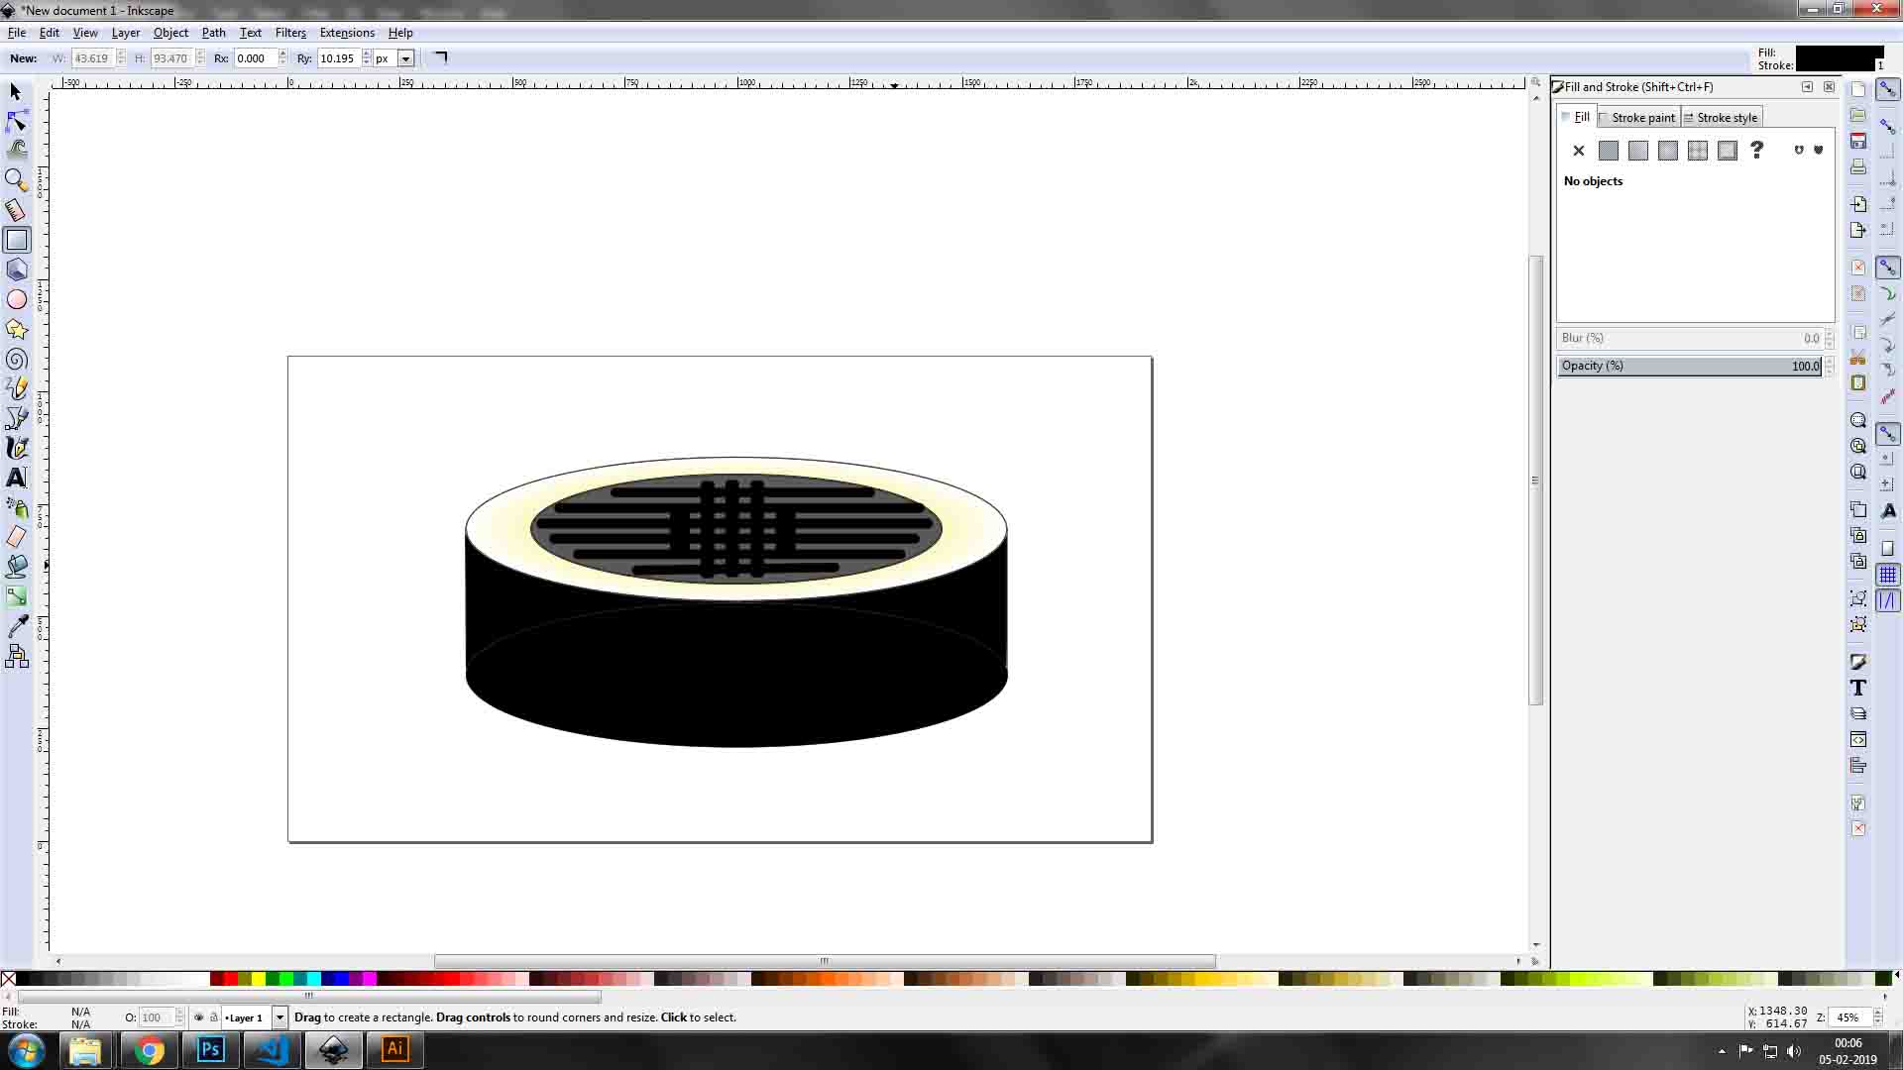Select the Node editing tool

pos(16,121)
